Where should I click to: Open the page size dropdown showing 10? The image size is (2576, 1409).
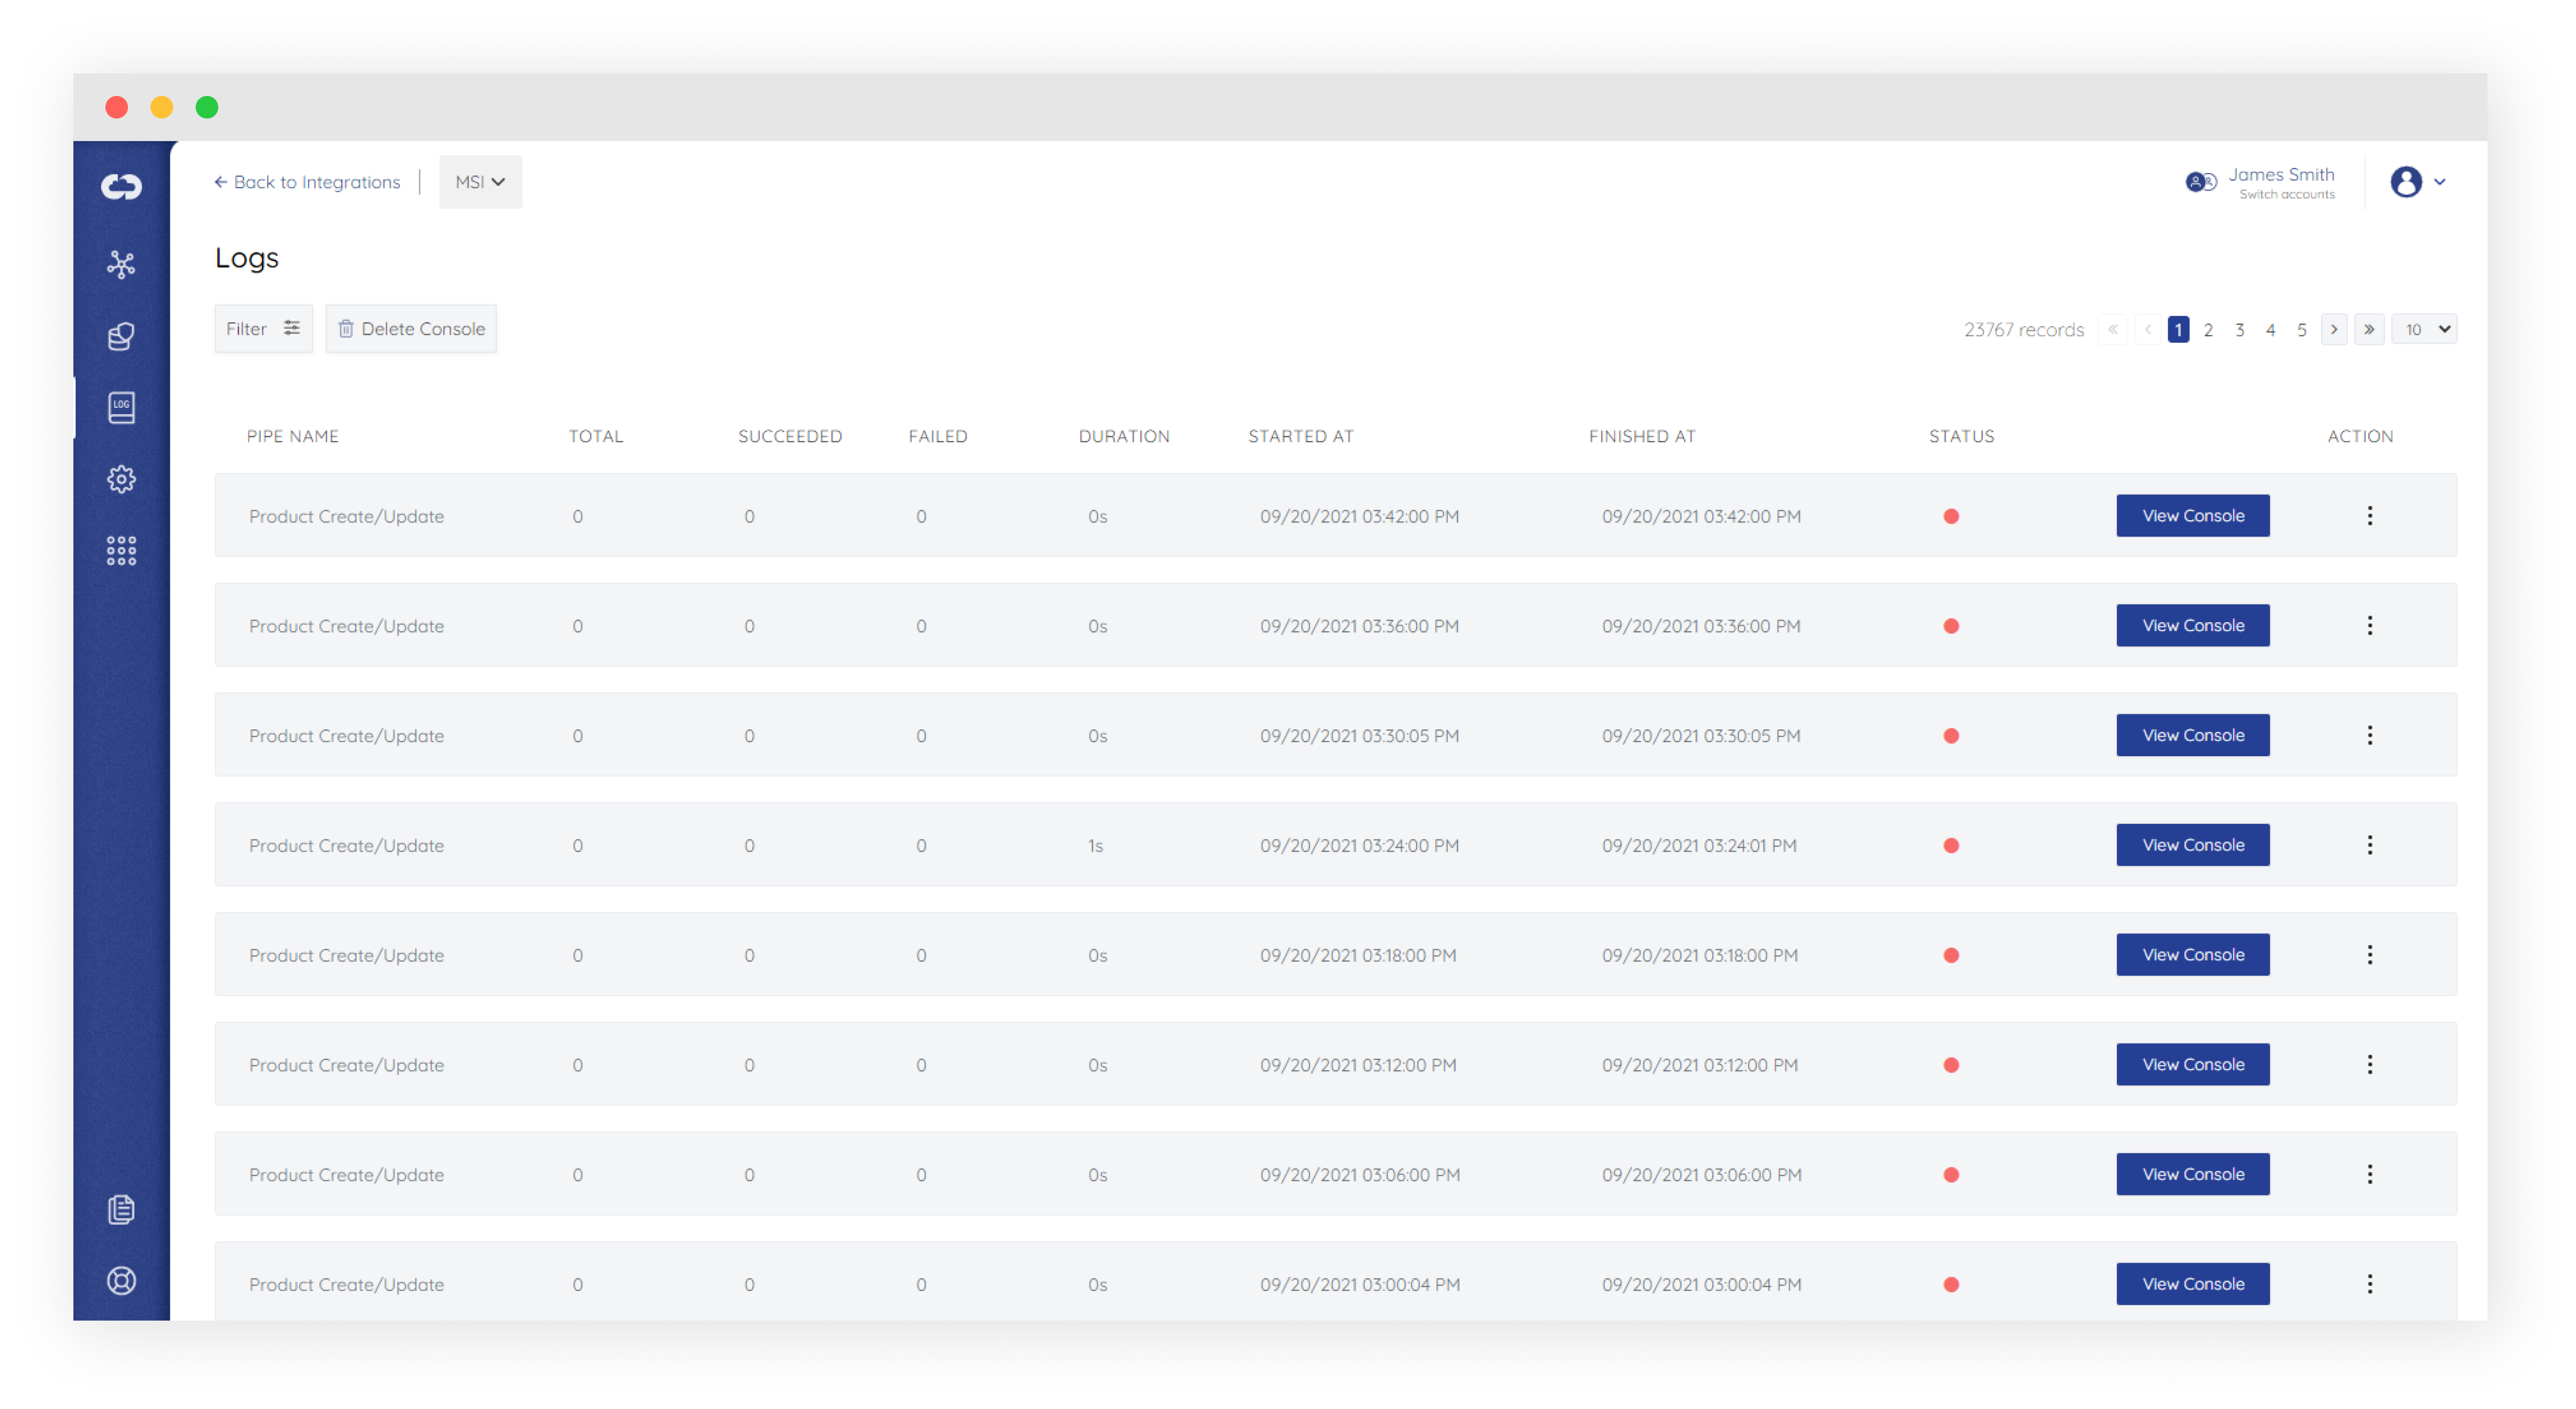[2424, 329]
